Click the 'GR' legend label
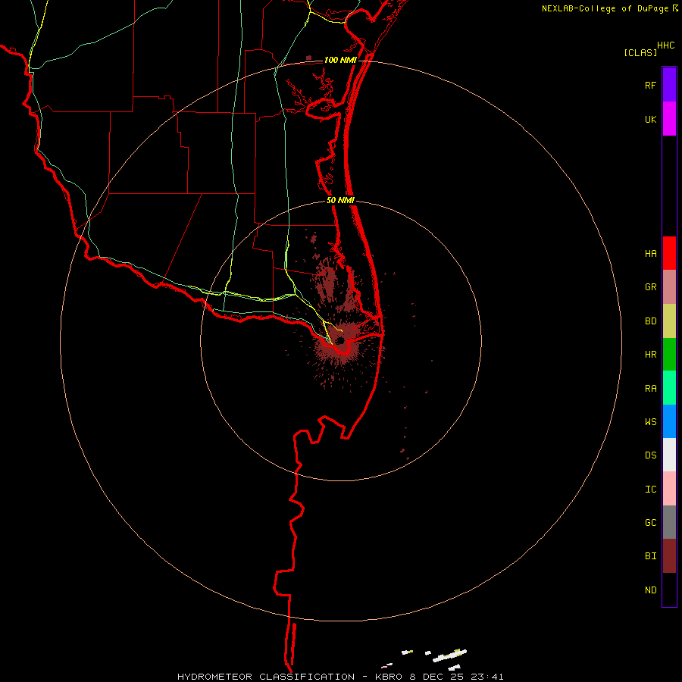682x682 pixels. pos(650,287)
